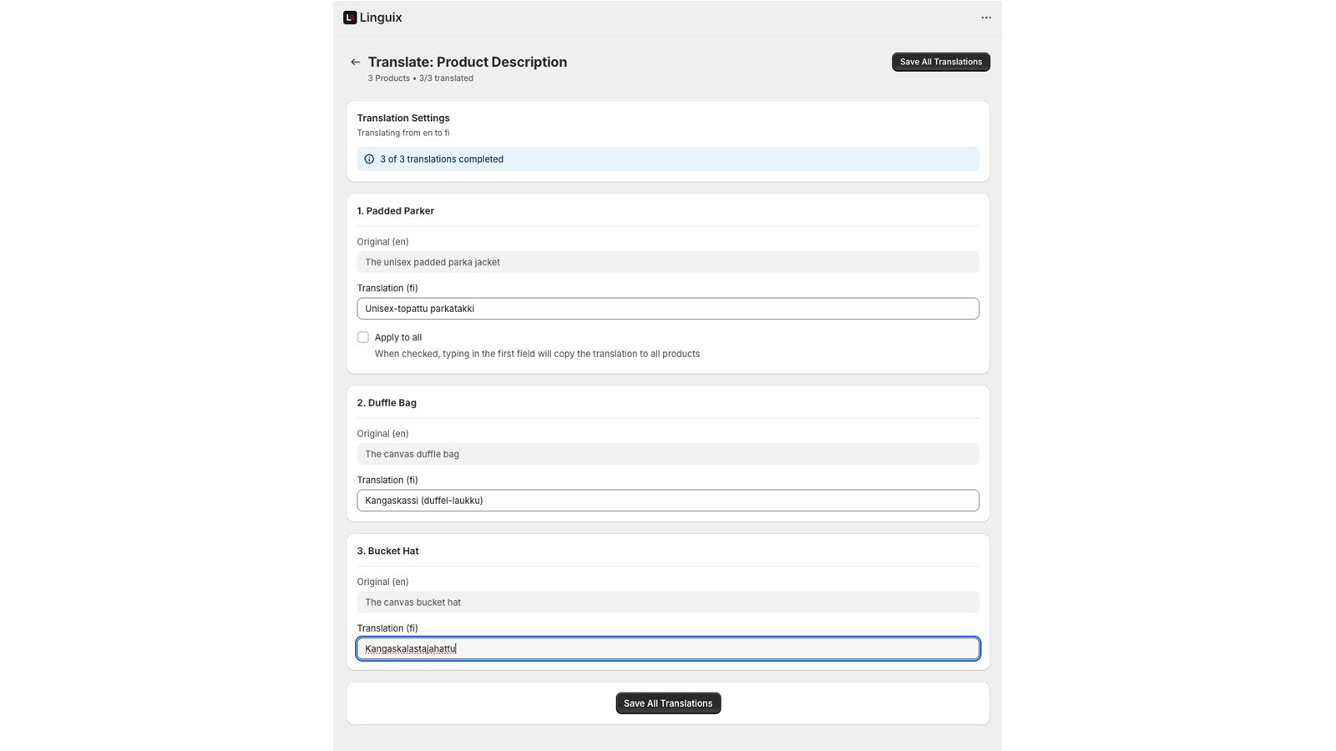The image size is (1336, 751).
Task: Click the Bucket Hat translation field with Kangaskalastajahattu
Action: (x=667, y=648)
